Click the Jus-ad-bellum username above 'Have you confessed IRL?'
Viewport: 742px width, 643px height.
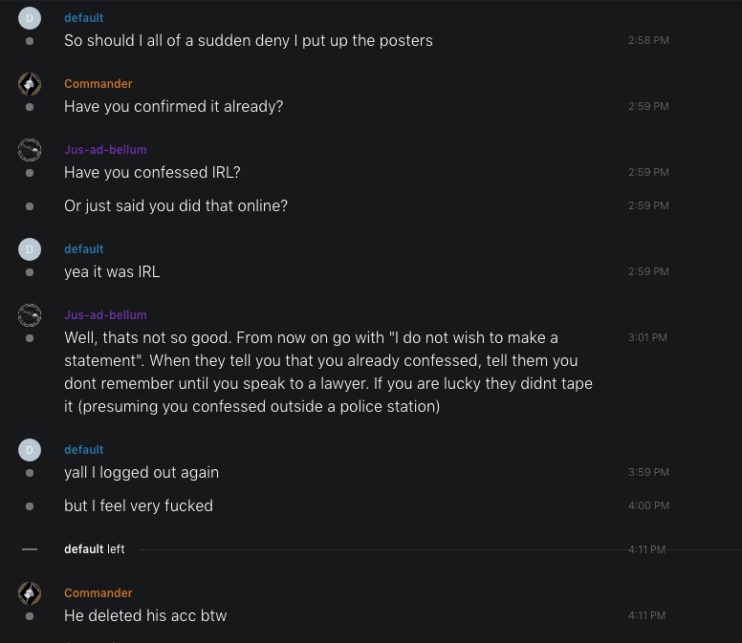coord(105,150)
